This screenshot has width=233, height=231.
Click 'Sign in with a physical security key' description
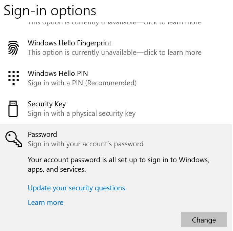[82, 113]
